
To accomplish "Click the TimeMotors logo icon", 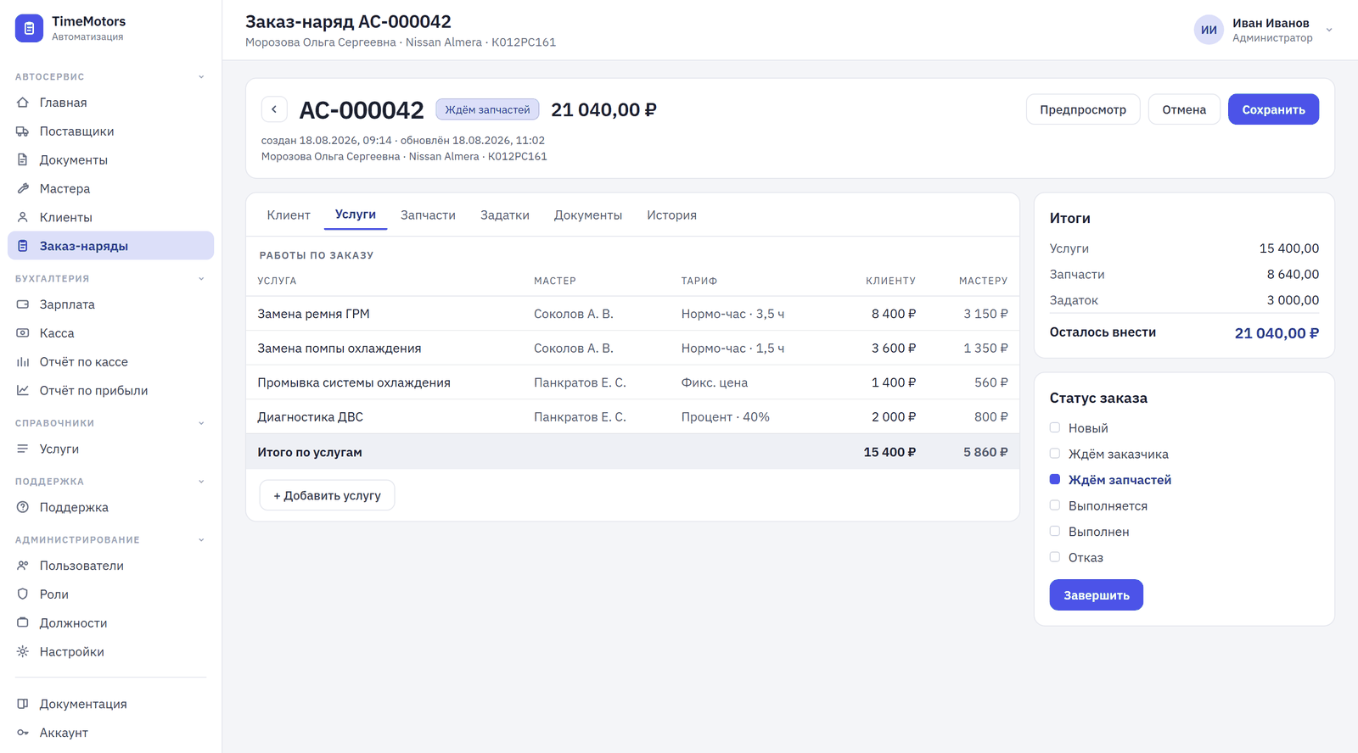I will [29, 28].
